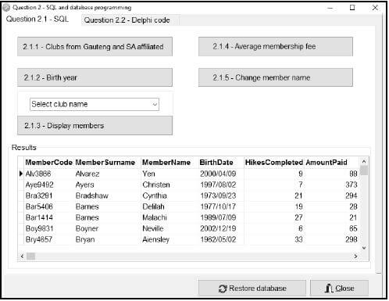The height and width of the screenshot is (301, 389).
Task: Select cell Bar1414
Action: pyautogui.click(x=39, y=217)
